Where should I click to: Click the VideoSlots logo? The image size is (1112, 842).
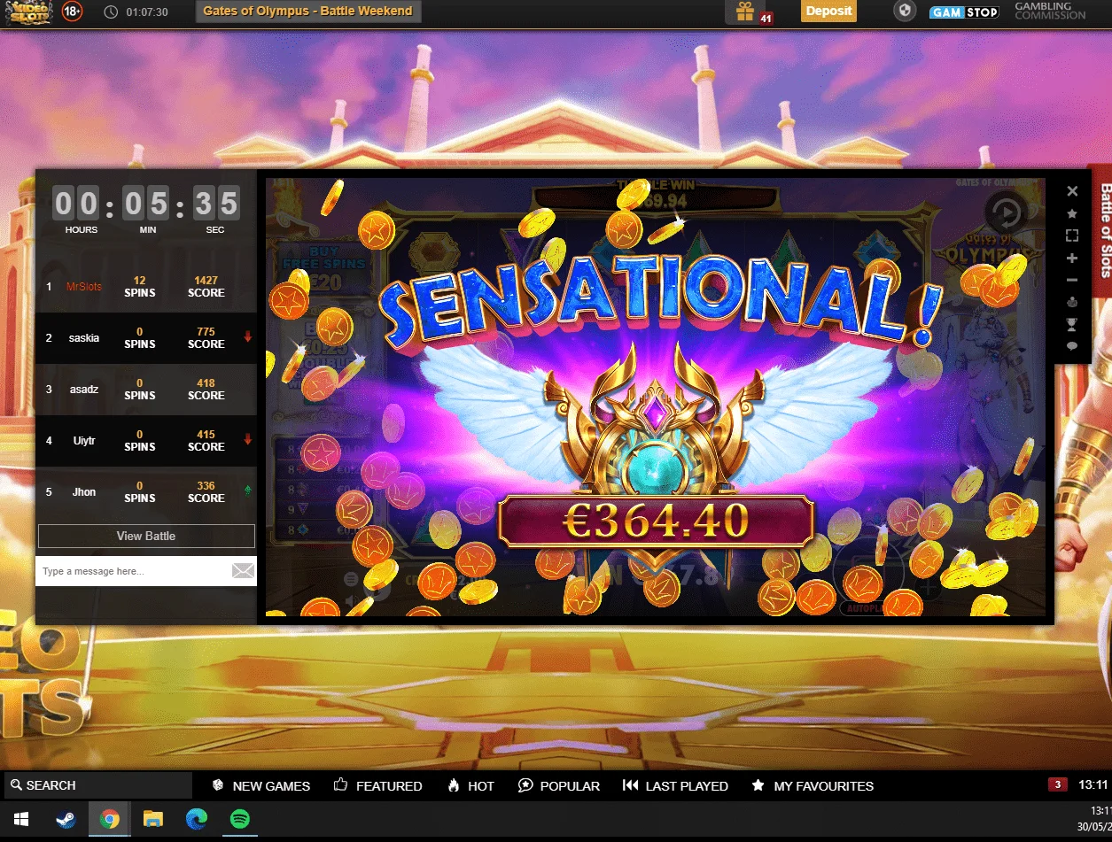(29, 12)
